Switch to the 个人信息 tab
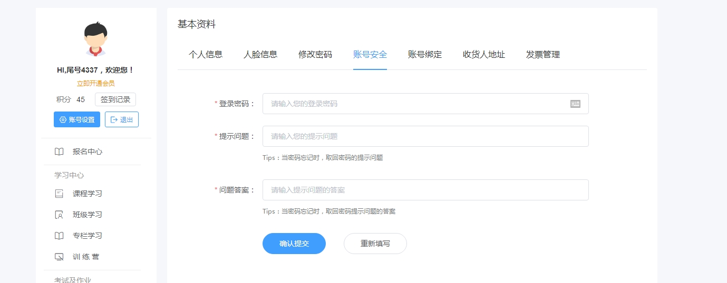This screenshot has width=727, height=283. 206,54
